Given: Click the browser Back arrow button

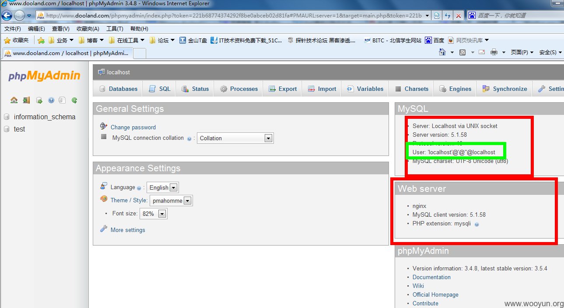Looking at the screenshot, I should point(7,15).
